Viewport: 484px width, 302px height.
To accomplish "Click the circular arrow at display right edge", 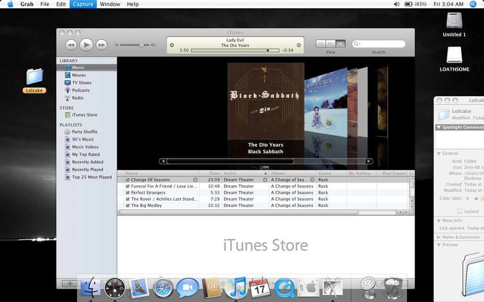I will click(x=299, y=45).
